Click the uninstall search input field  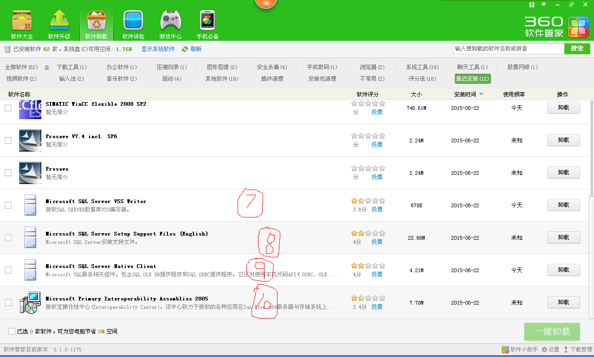pos(509,49)
